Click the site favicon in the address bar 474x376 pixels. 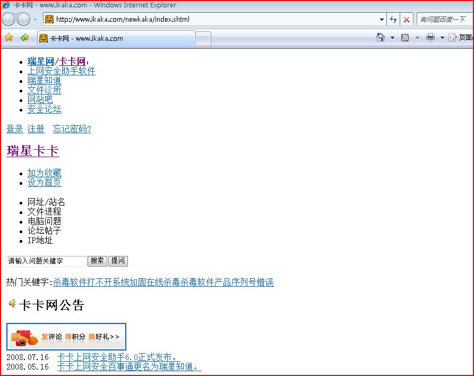[49, 19]
